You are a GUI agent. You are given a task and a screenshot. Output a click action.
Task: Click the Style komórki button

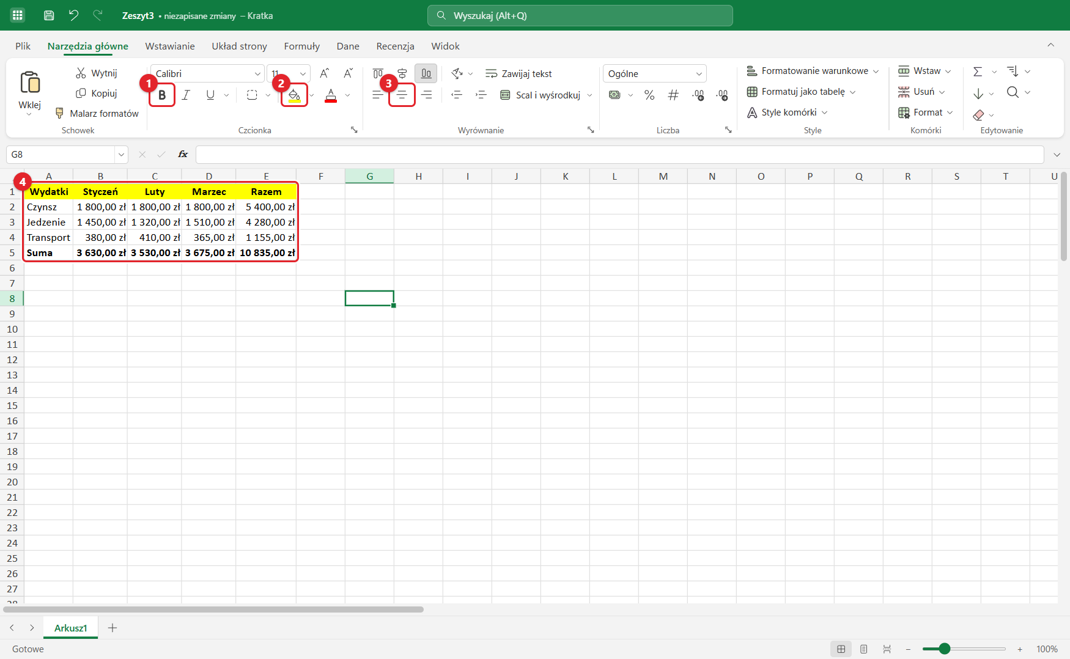(x=788, y=112)
